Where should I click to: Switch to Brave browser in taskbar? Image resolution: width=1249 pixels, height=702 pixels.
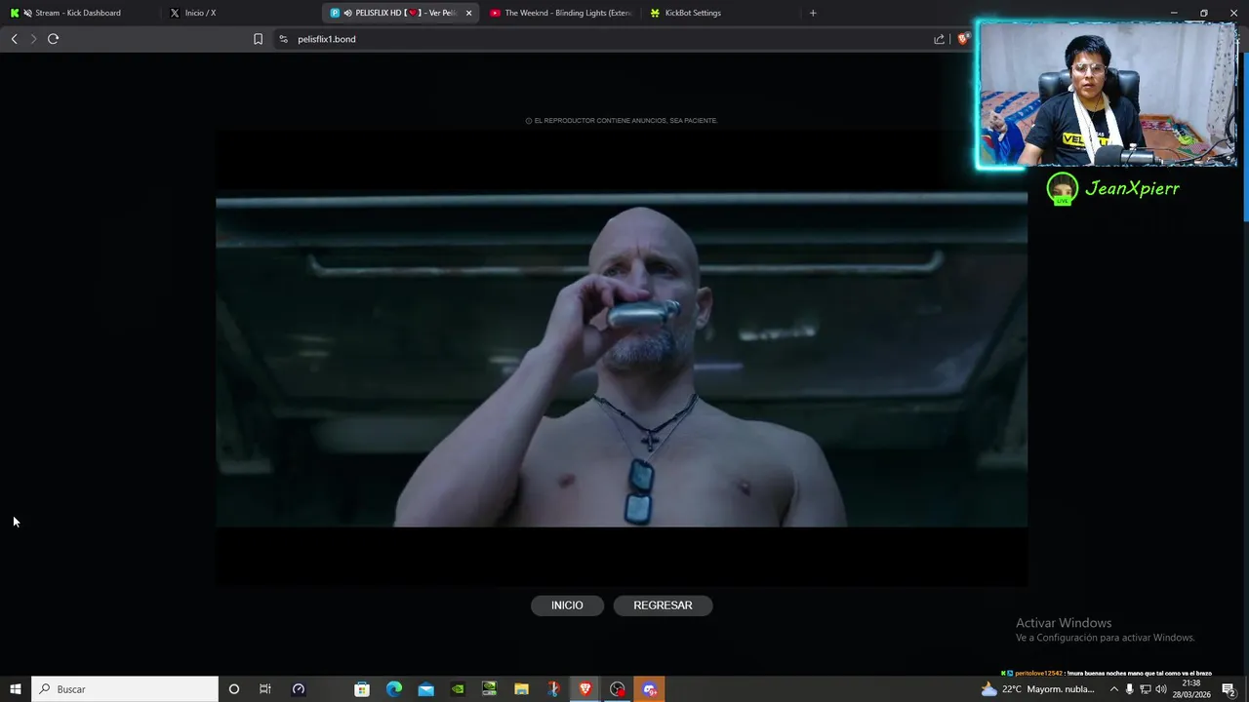click(x=585, y=689)
